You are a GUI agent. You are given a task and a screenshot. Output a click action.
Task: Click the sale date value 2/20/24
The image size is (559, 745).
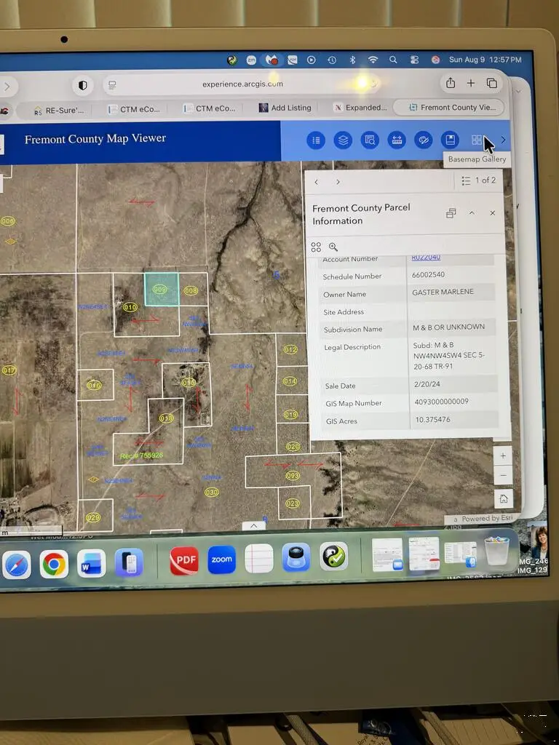(x=427, y=384)
